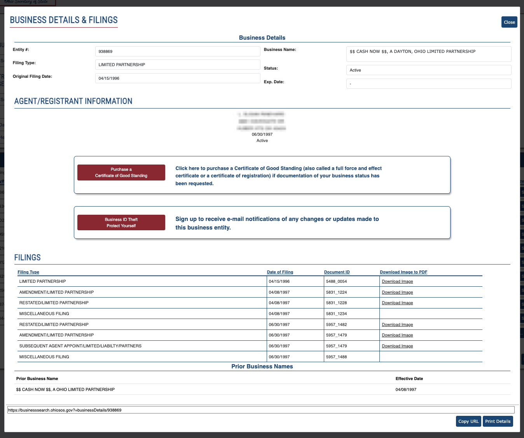Sort filings by Filing Type header
524x438 pixels.
click(x=28, y=272)
